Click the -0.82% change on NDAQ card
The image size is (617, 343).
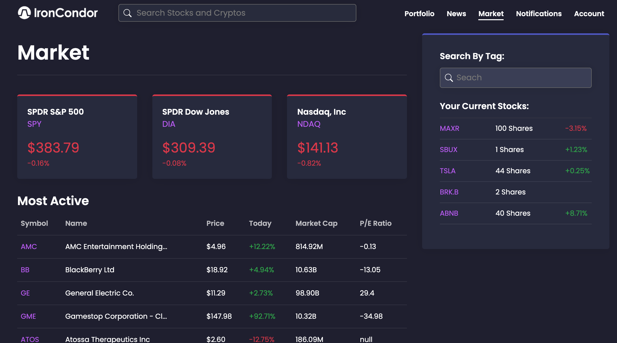(x=309, y=163)
